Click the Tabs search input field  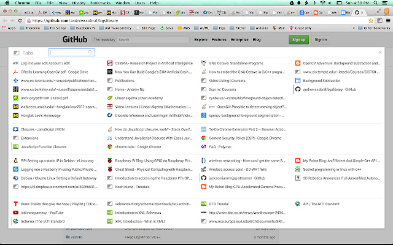click(x=71, y=52)
